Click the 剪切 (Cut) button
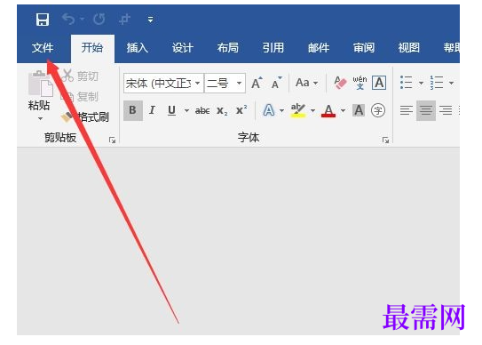The width and height of the screenshot is (482, 345). tap(81, 76)
